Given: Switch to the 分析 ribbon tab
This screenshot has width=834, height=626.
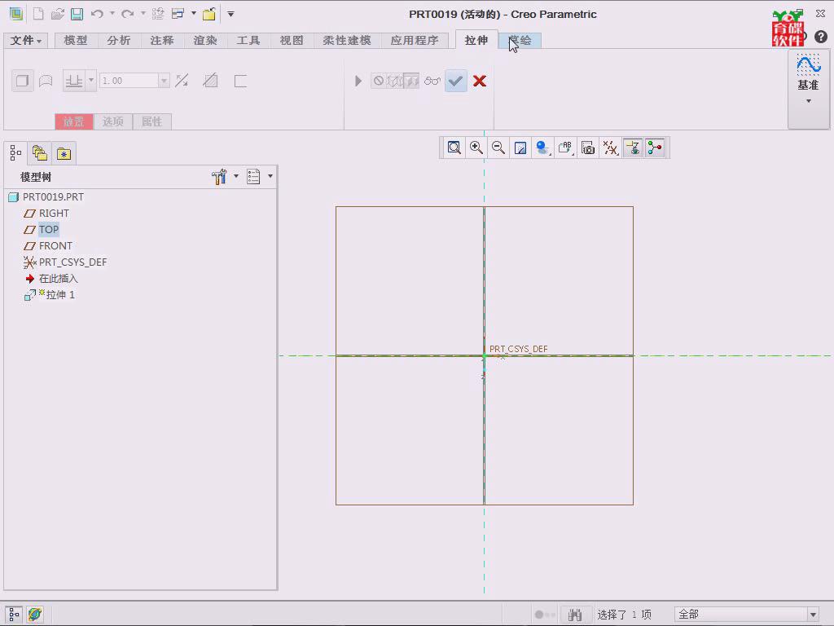Looking at the screenshot, I should pos(119,41).
